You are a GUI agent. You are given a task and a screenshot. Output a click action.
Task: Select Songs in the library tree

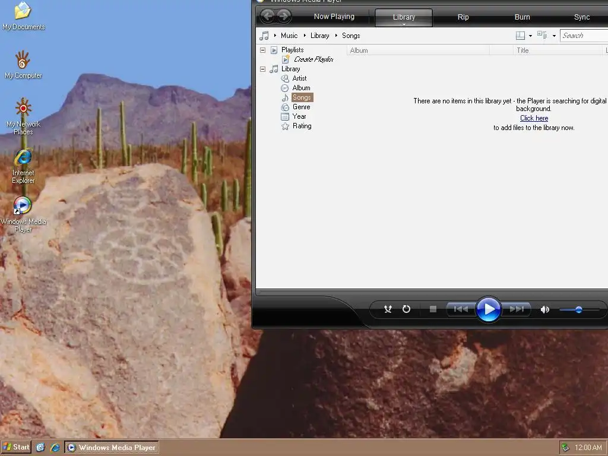click(302, 97)
